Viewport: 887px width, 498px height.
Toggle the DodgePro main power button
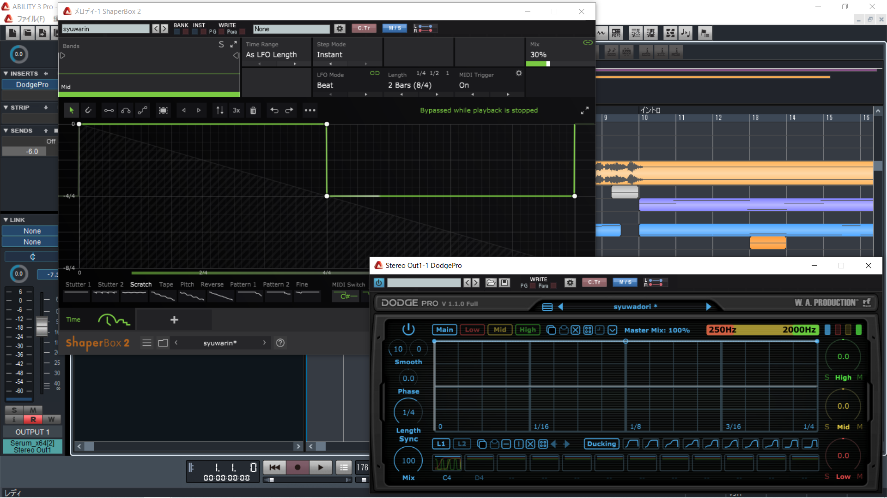[x=408, y=329]
